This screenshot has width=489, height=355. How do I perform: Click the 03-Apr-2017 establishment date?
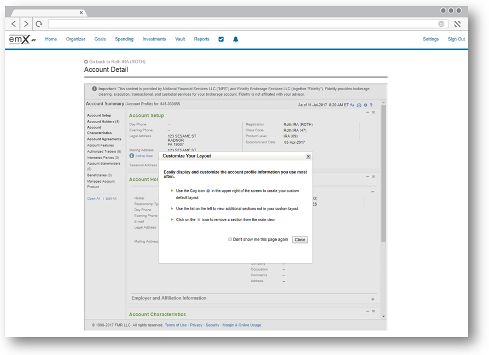(294, 142)
